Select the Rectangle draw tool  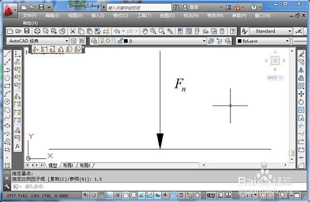click(7, 86)
